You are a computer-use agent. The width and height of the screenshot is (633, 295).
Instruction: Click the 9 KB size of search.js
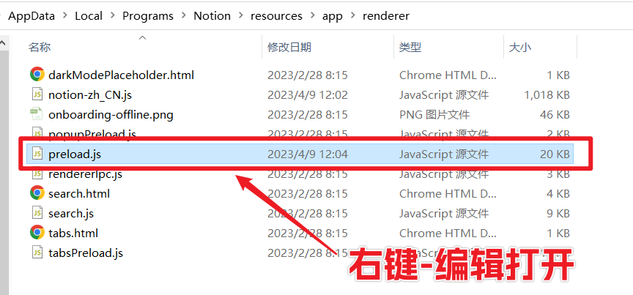[x=558, y=214]
